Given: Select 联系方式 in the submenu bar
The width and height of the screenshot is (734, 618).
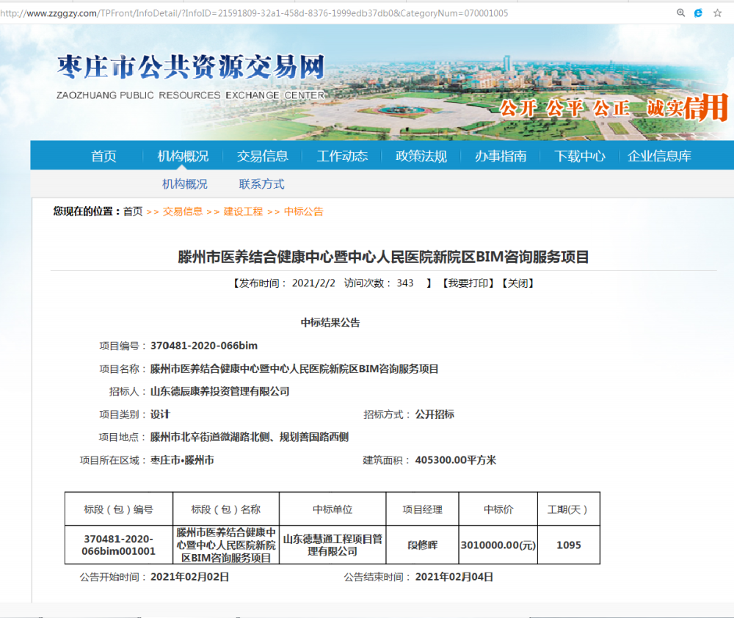Looking at the screenshot, I should click(x=261, y=184).
